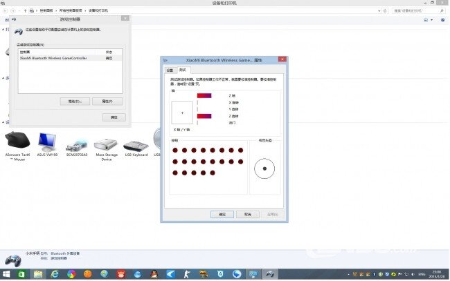Screen dimensions: 450x281
Task: Open the volume speaker icon in system tray
Action: (x=413, y=274)
